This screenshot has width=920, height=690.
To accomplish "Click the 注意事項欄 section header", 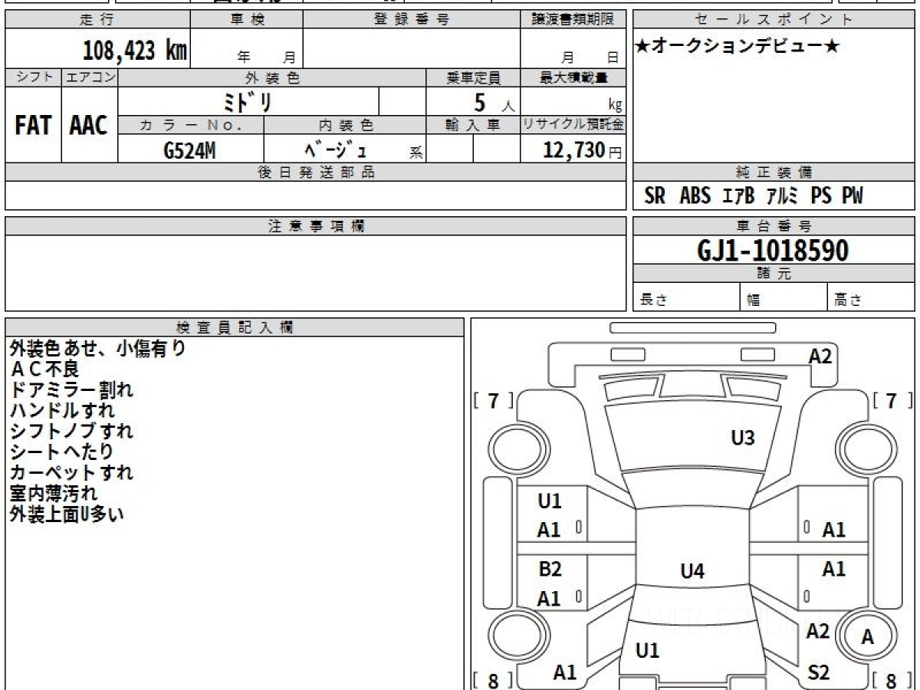I will 315,226.
